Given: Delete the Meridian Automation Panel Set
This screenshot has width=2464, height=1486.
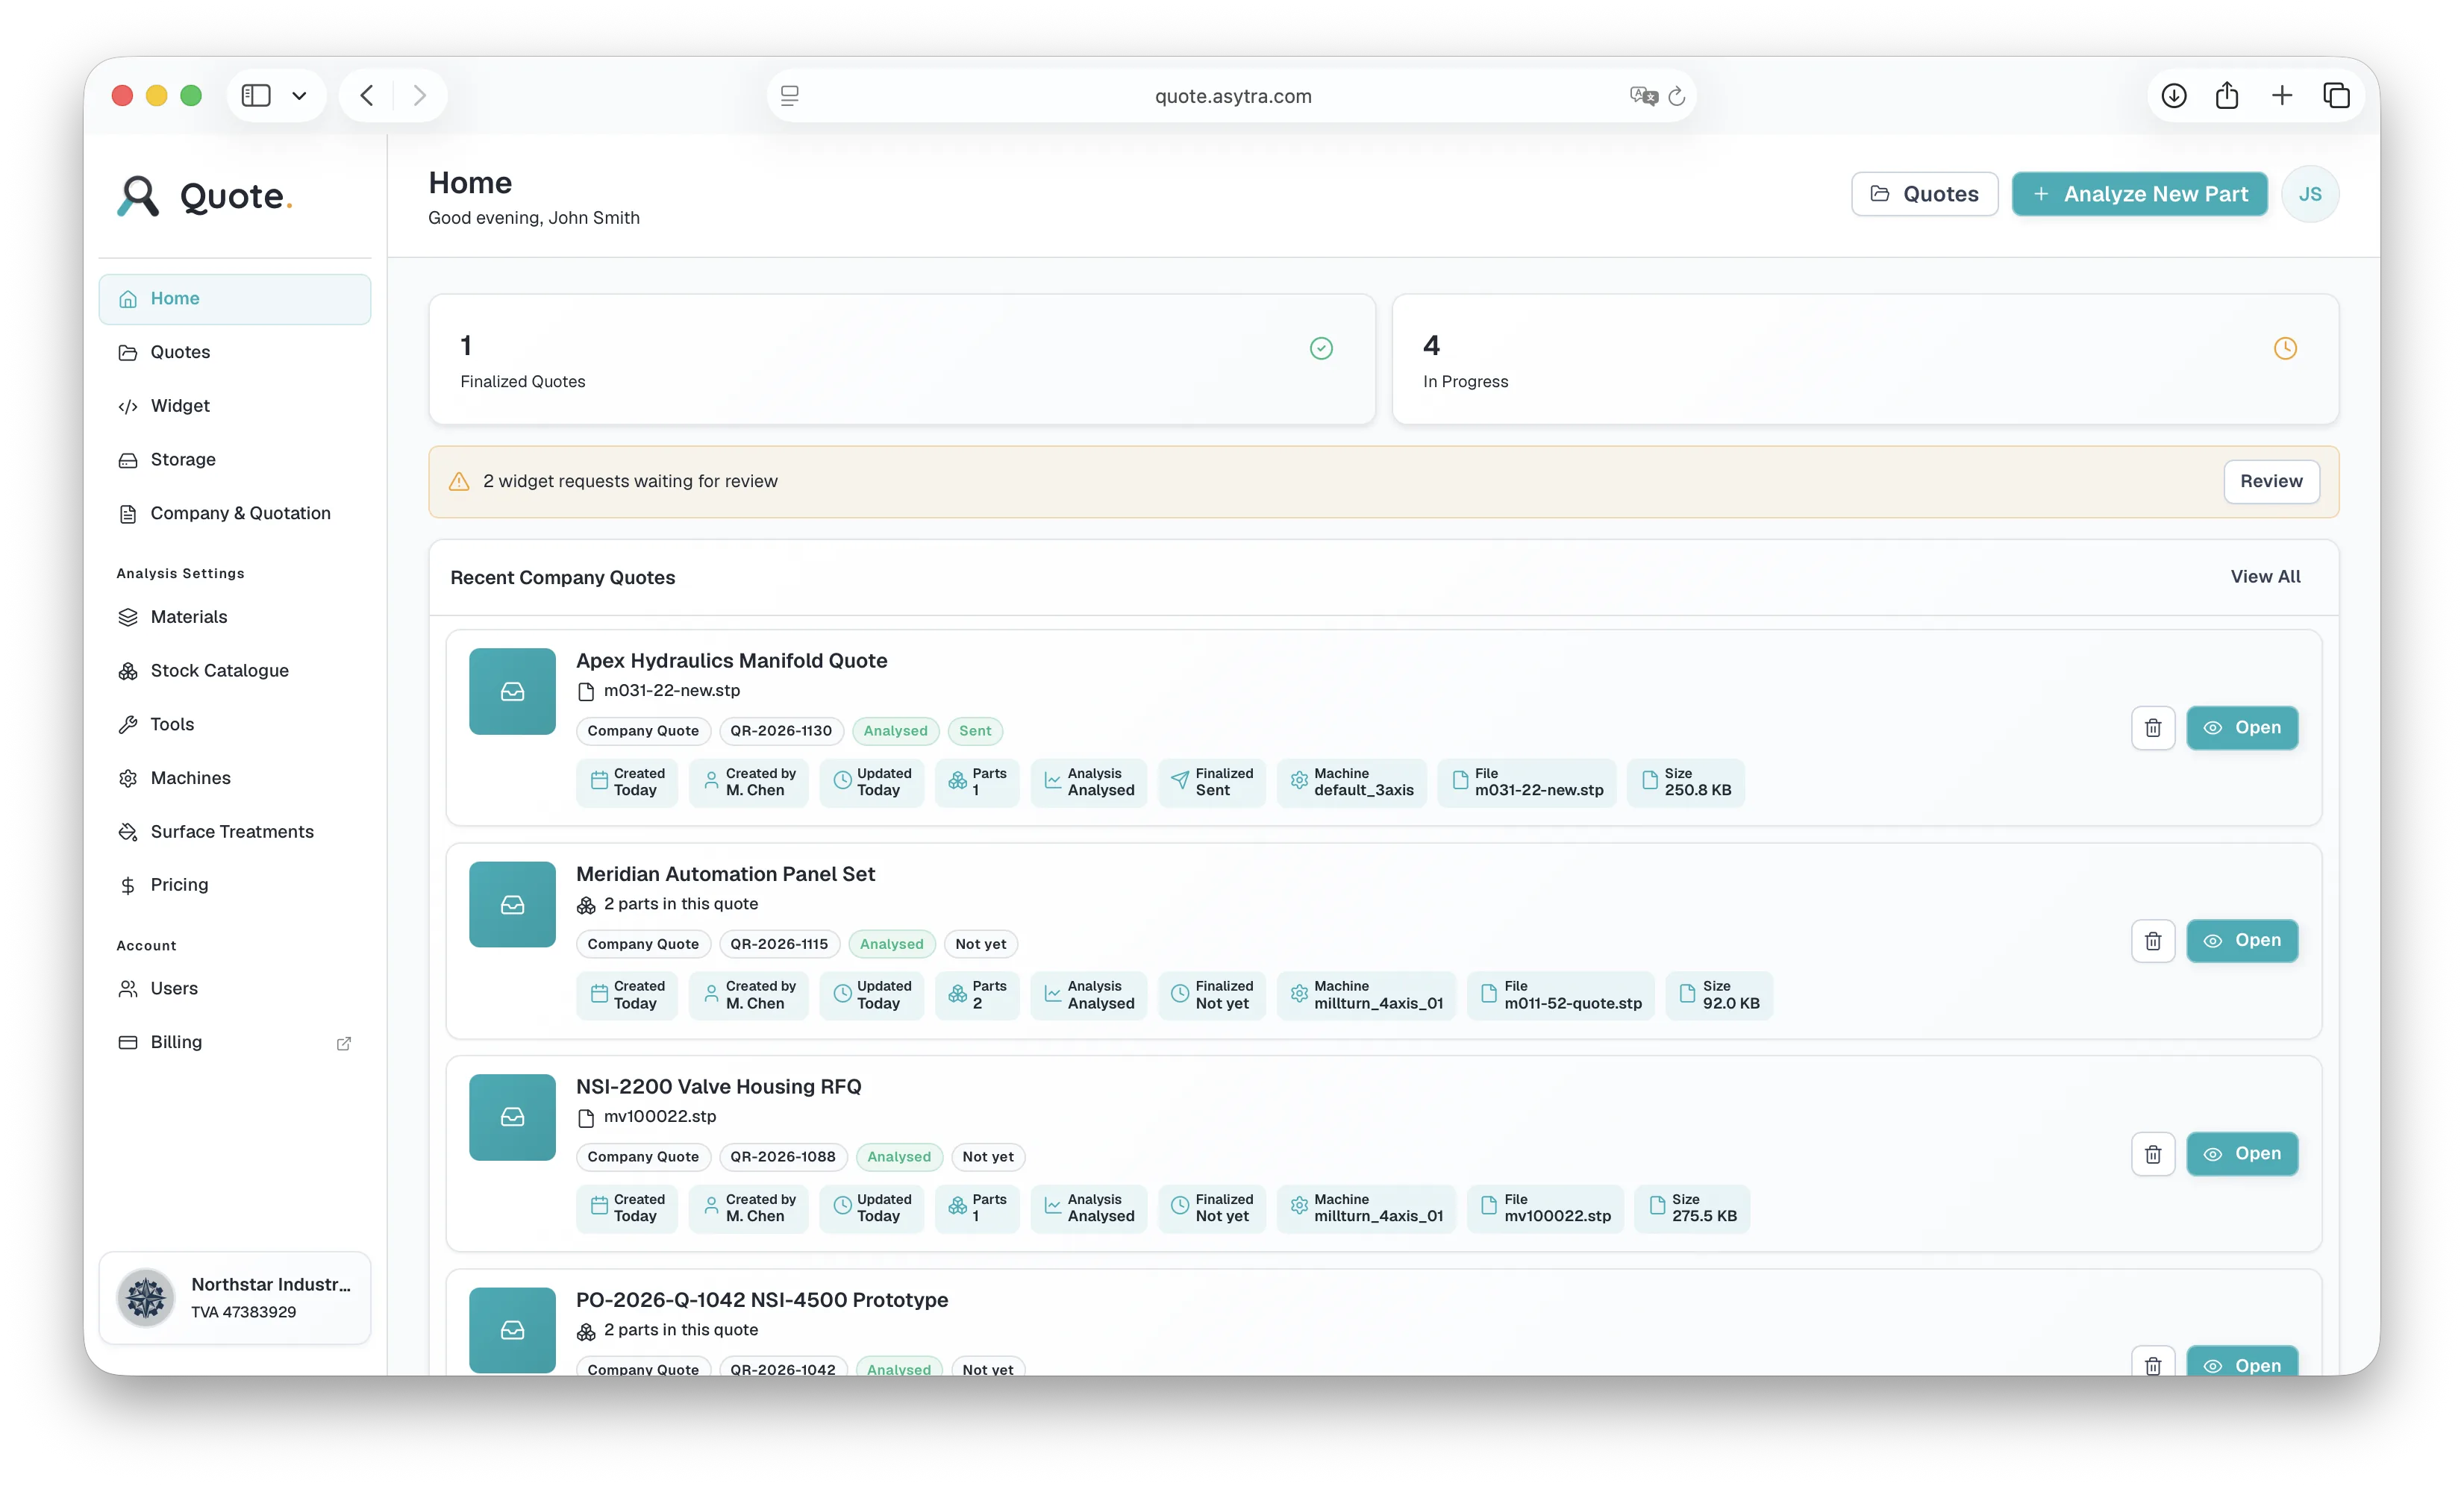Looking at the screenshot, I should pos(2152,941).
